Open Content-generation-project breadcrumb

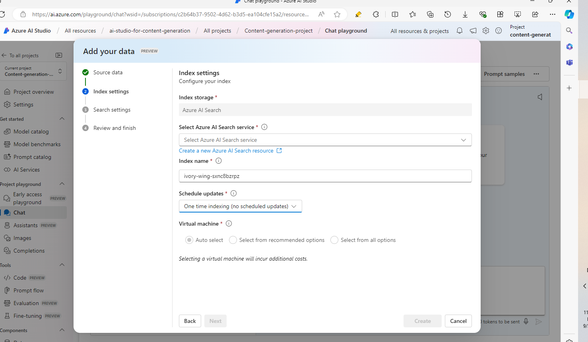[x=279, y=31]
